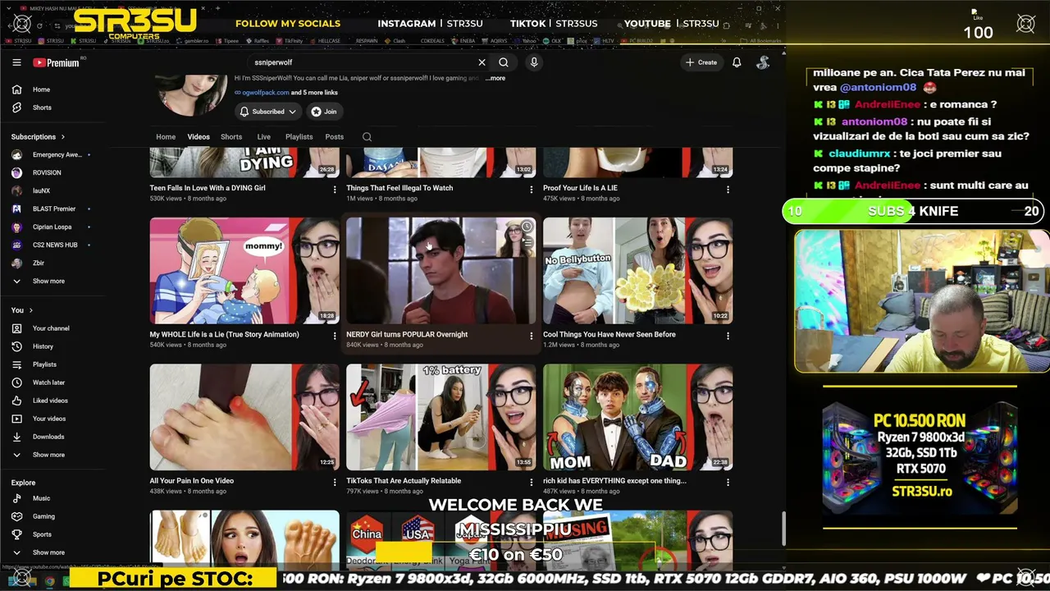Click the Create button
This screenshot has height=591, width=1050.
pyautogui.click(x=701, y=62)
